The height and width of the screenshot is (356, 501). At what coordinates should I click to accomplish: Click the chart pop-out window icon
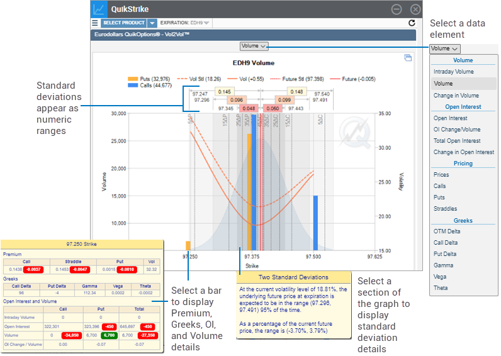coord(408,58)
